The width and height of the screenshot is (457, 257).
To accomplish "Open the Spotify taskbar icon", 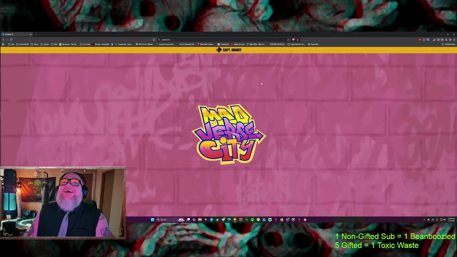I will pos(252,220).
